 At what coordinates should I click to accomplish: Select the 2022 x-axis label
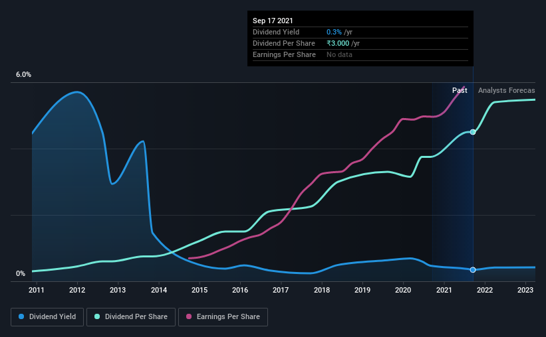click(x=485, y=290)
